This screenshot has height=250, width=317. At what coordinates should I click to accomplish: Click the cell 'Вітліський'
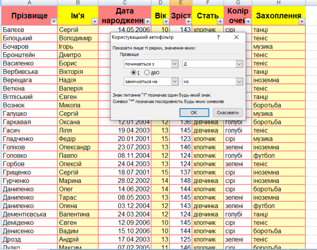click(29, 97)
